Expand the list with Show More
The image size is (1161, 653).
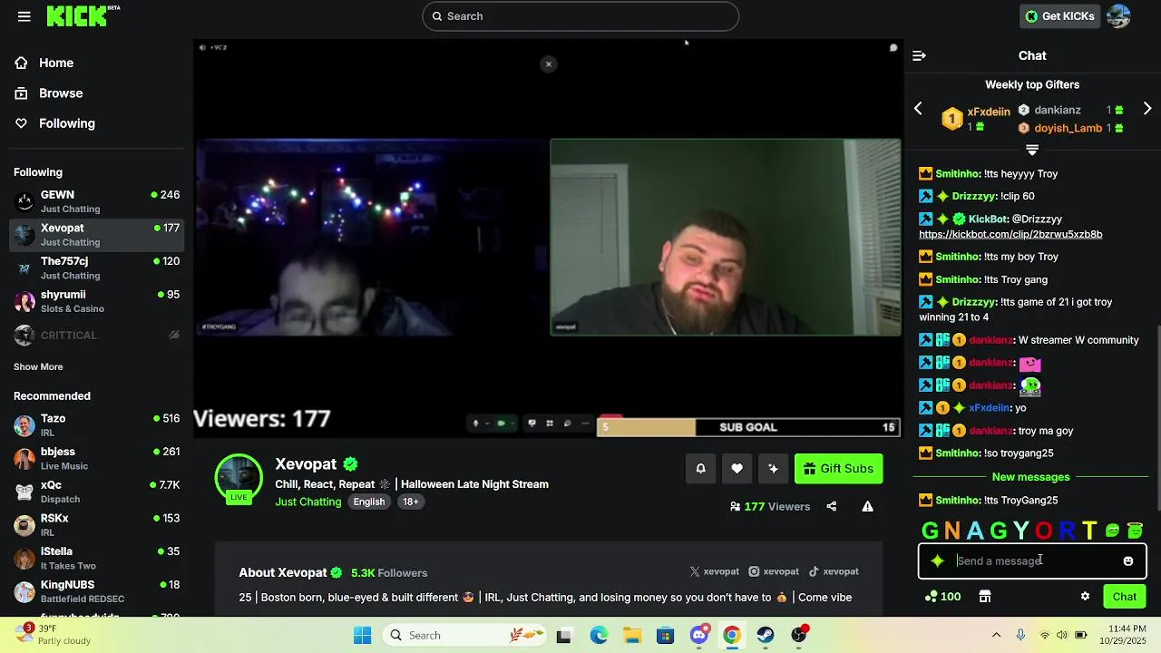38,367
